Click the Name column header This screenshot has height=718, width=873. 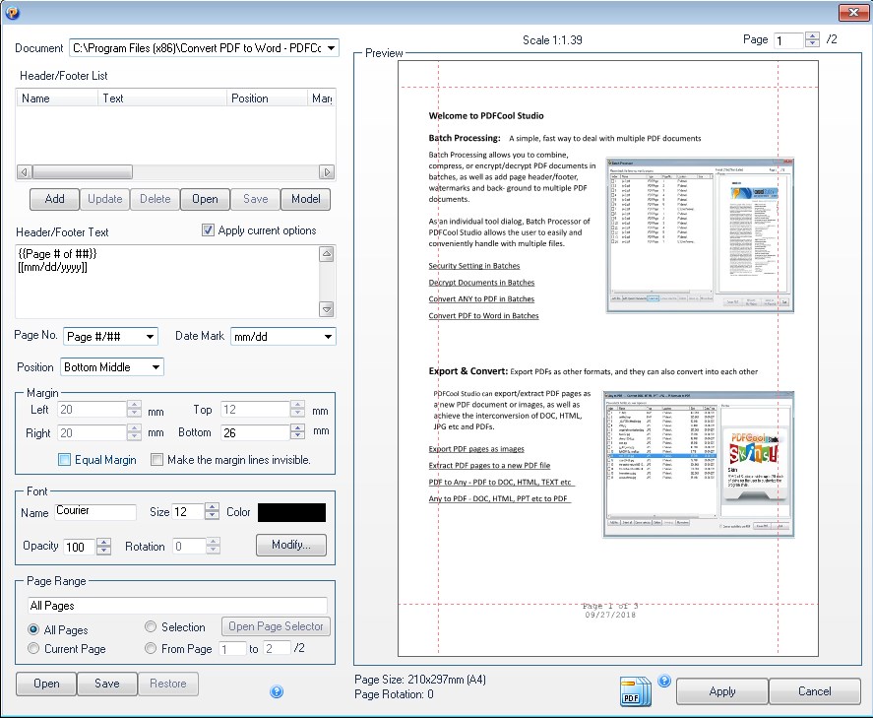[56, 98]
